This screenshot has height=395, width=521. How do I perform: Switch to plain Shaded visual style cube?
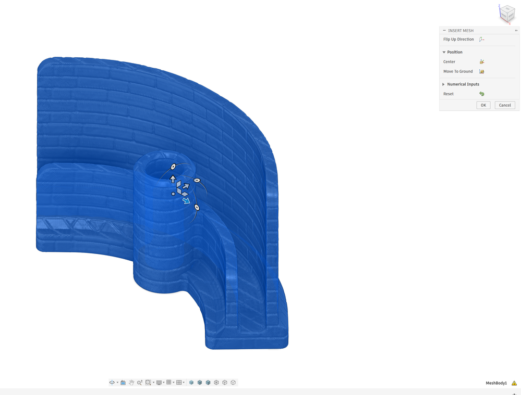coord(191,383)
